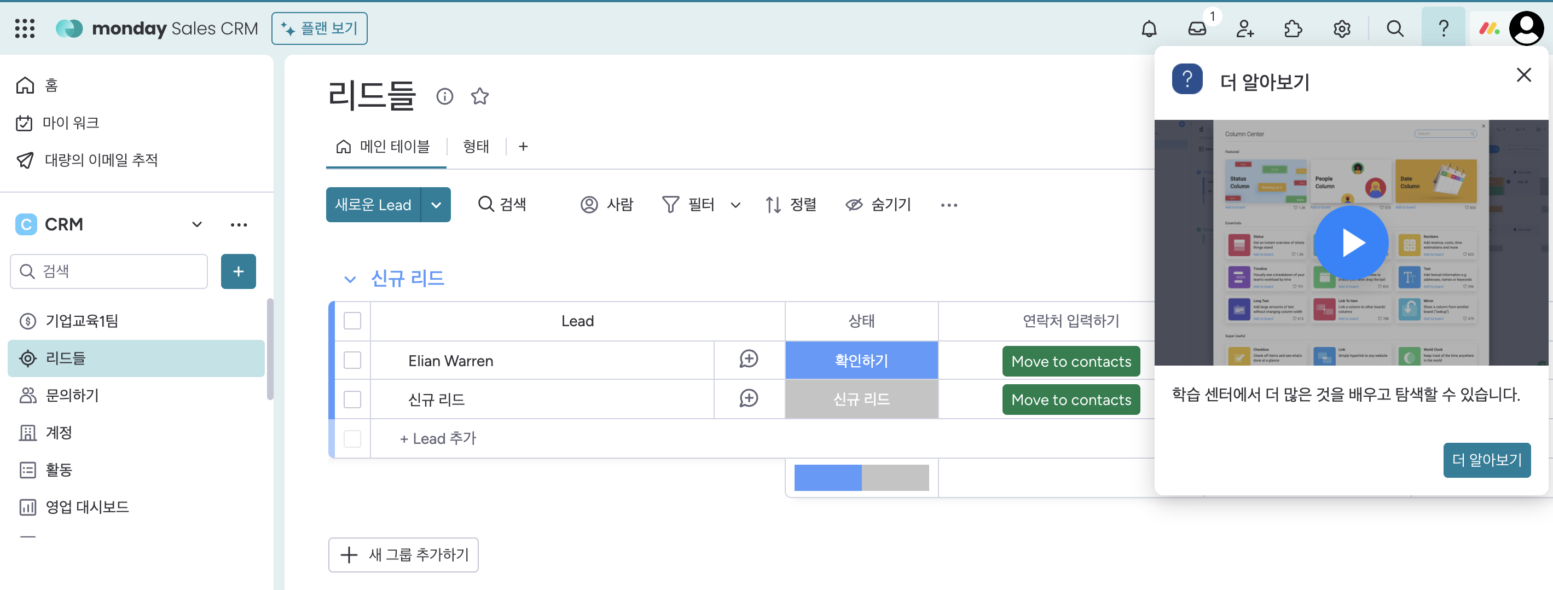This screenshot has width=1553, height=590.
Task: Click the invite members icon
Action: pyautogui.click(x=1245, y=28)
